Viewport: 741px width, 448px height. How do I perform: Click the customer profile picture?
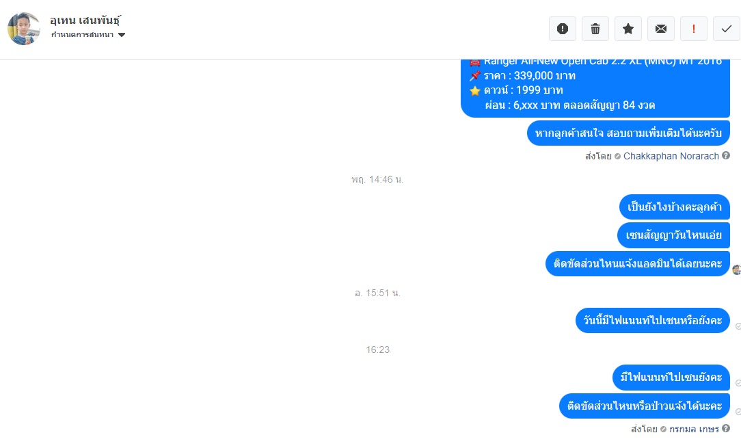pos(24,29)
